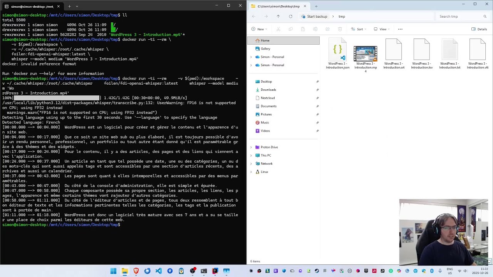Click the Cut icon in Explorer toolbar

(278, 29)
